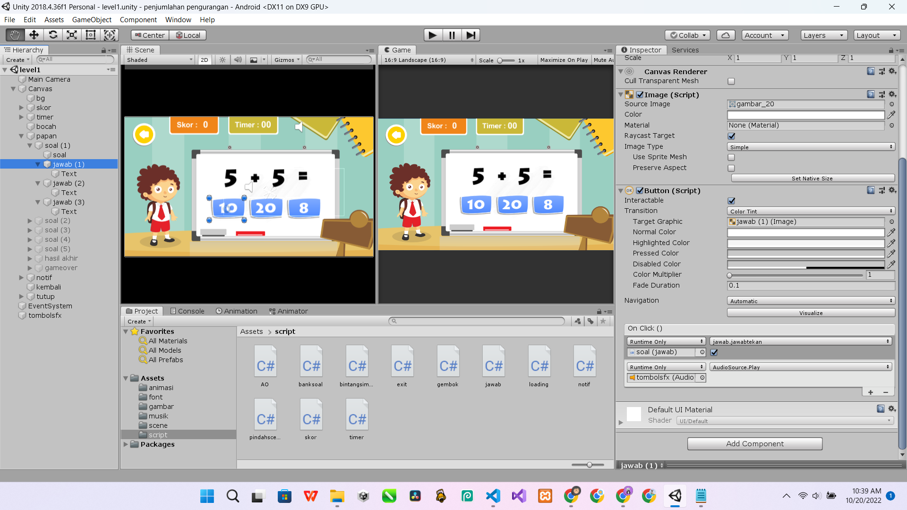Select the Move tool
This screenshot has width=907, height=510.
[34, 35]
